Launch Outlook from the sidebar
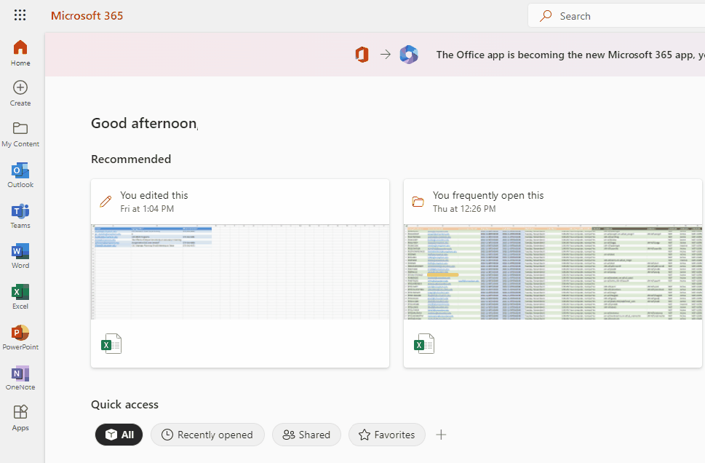Screen dimensions: 705x463 [20, 175]
